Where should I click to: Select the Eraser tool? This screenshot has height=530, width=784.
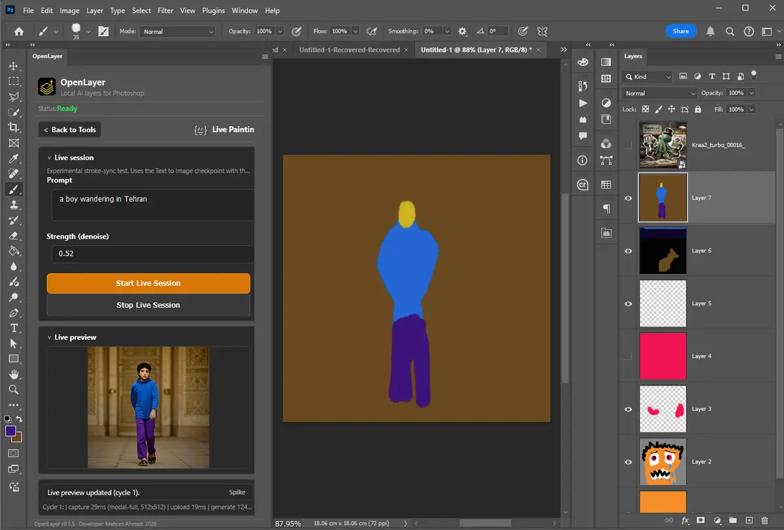pos(14,236)
